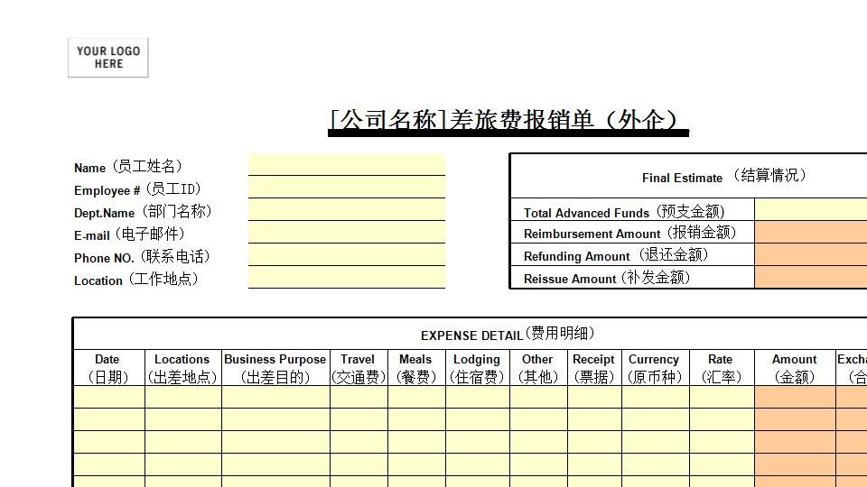This screenshot has width=867, height=487.
Task: Select the Business Purpose (出差目的) column header
Action: (x=275, y=368)
